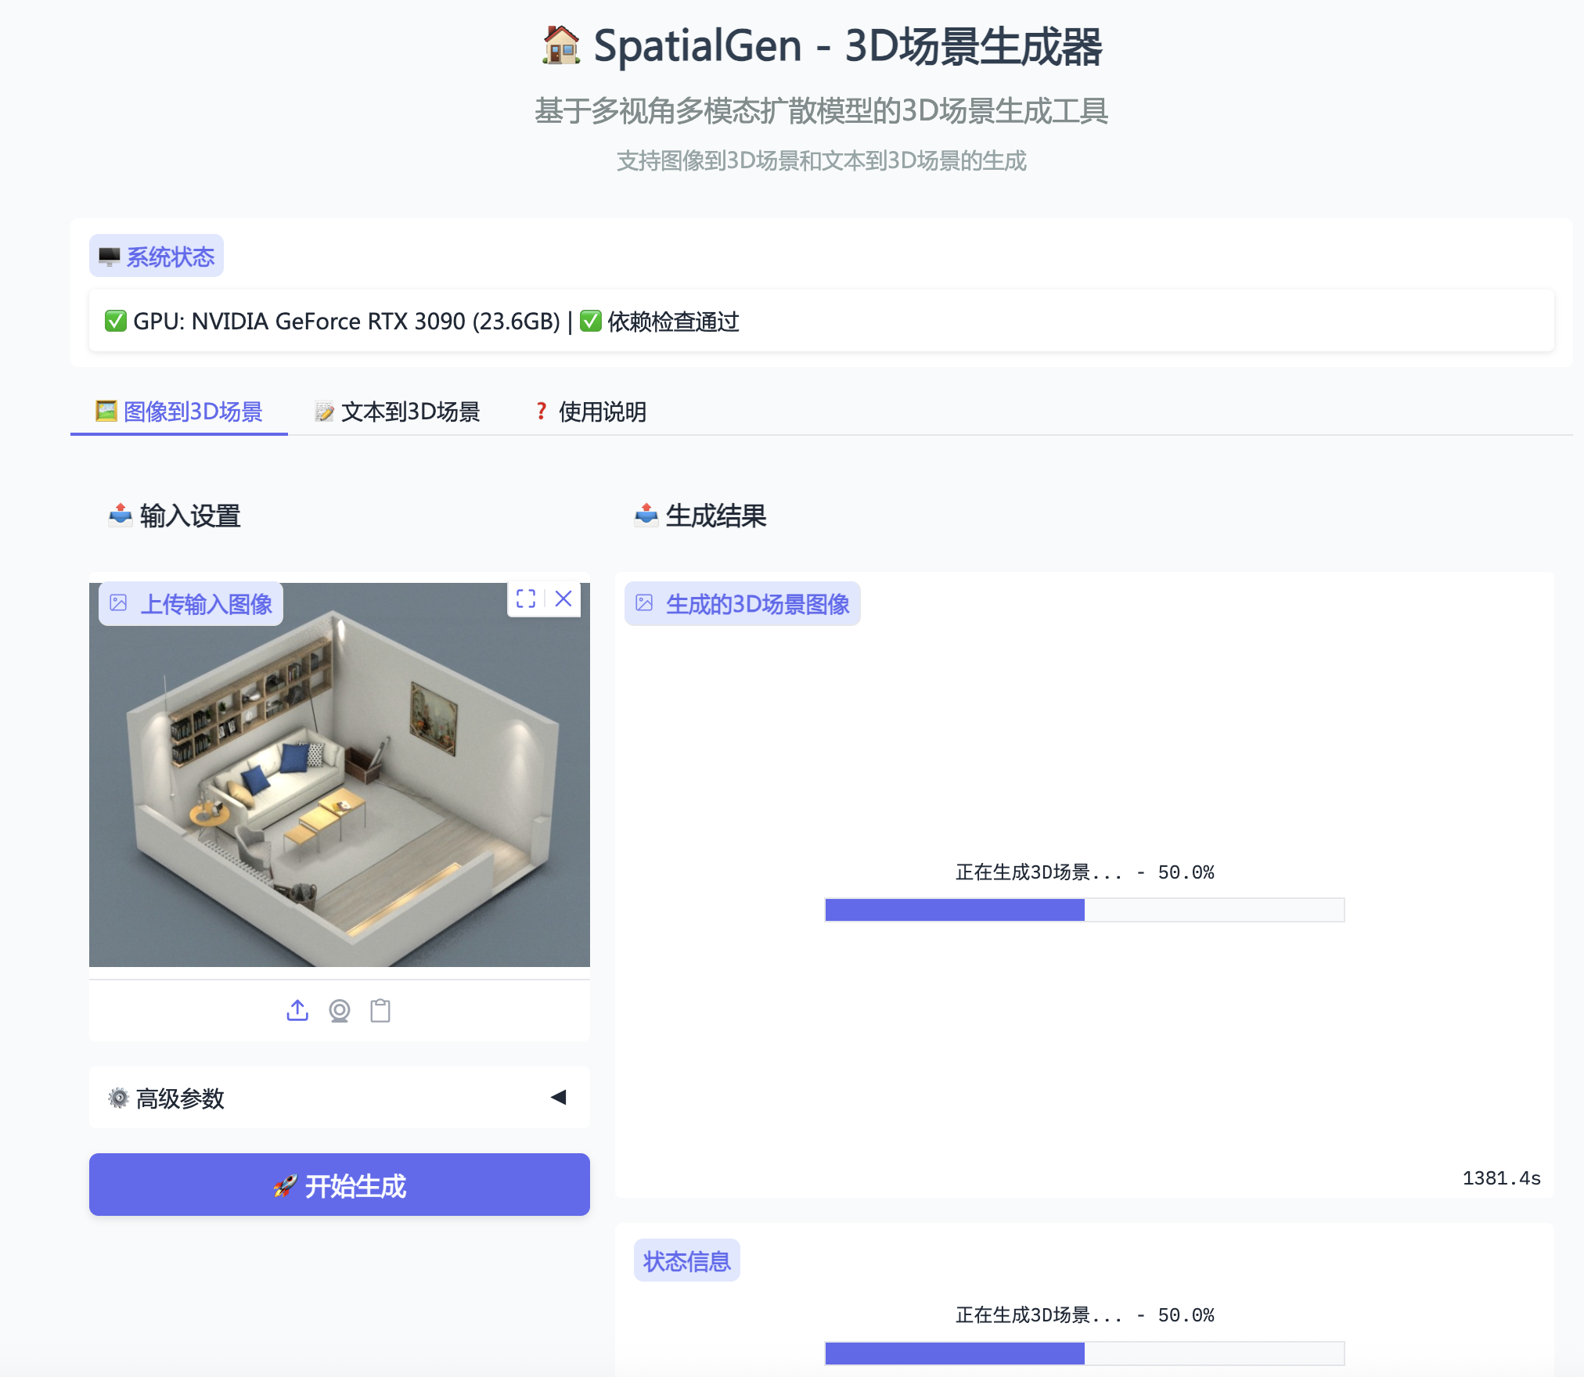The image size is (1584, 1377).
Task: Click the GPU status text box
Action: click(822, 321)
